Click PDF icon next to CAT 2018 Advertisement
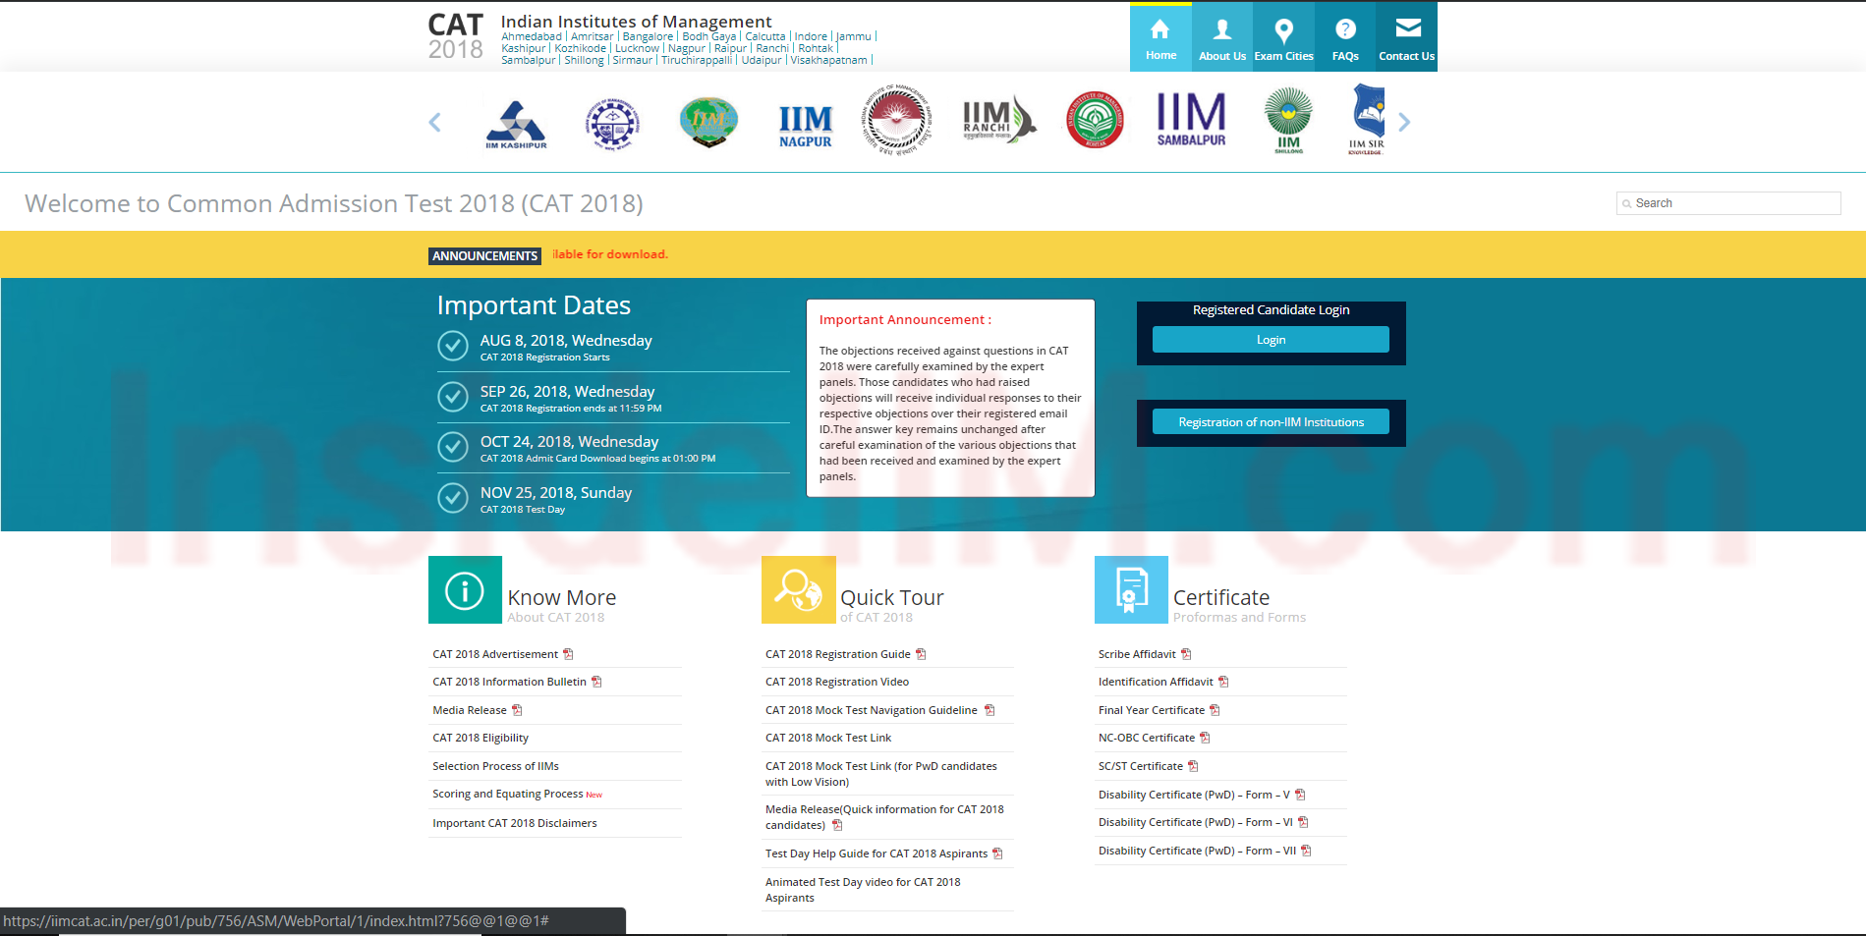The image size is (1866, 936). click(x=568, y=654)
